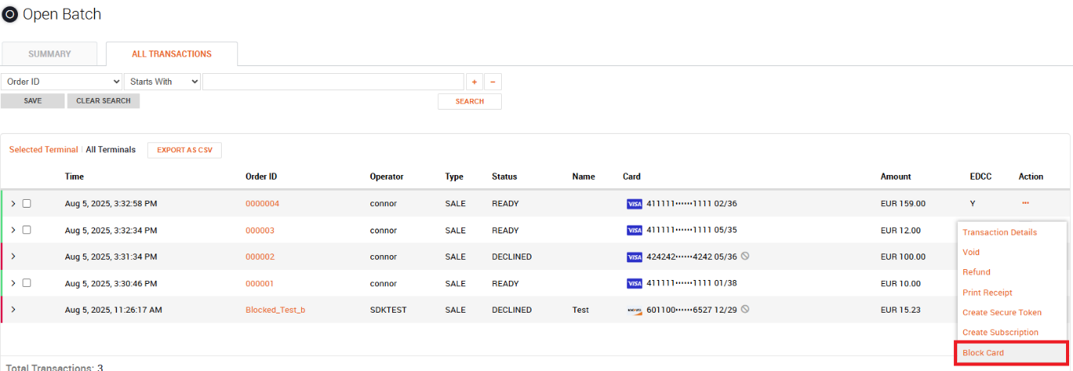The image size is (1073, 371).
Task: Select the All Terminals filter link
Action: [110, 149]
